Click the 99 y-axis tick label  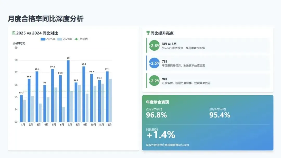click(16, 48)
